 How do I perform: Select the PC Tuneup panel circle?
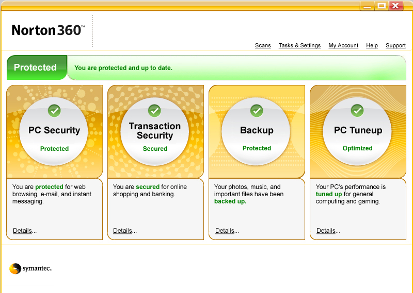(x=357, y=131)
